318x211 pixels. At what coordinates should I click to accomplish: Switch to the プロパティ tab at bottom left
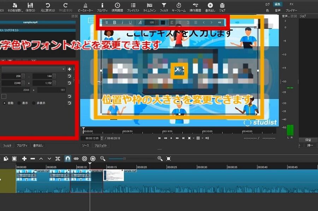click(23, 145)
